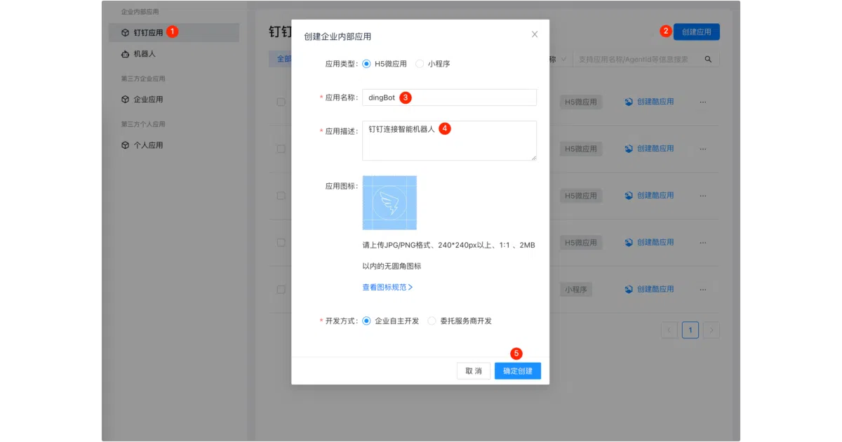
Task: Open 钉钉应用 in the sidebar
Action: 173,32
